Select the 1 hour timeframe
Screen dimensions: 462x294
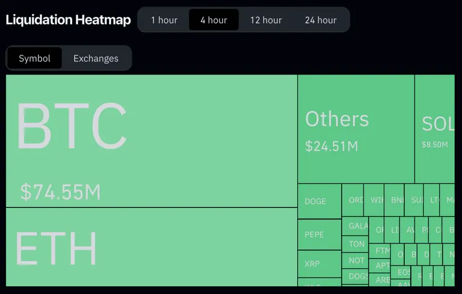(164, 20)
